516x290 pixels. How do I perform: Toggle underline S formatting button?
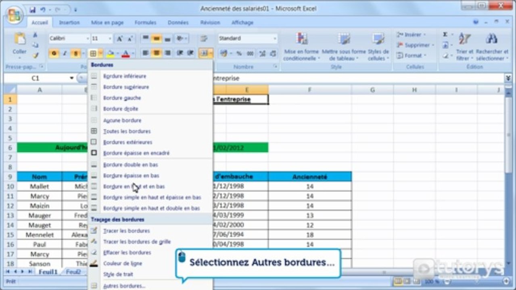(x=75, y=53)
